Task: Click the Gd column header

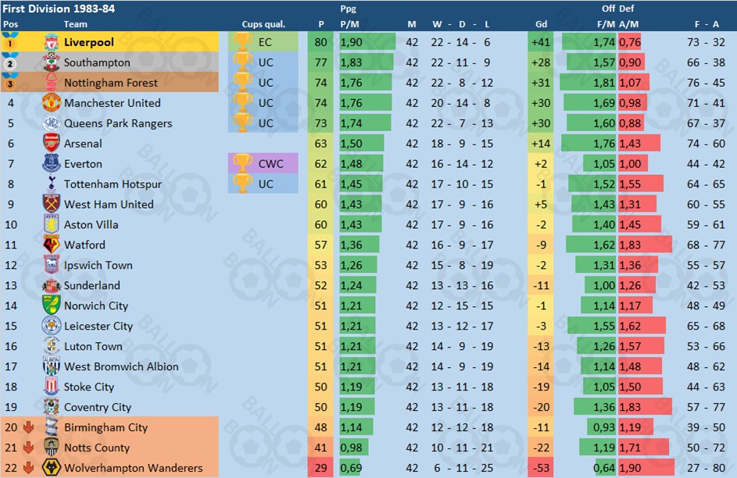Action: (541, 24)
